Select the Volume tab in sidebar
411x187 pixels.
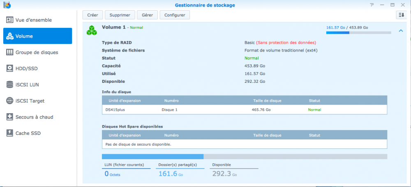point(37,36)
